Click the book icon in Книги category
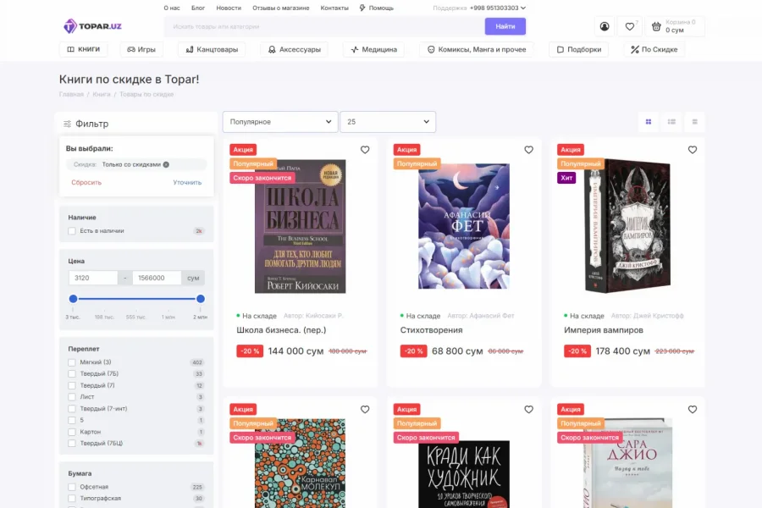Screen dimensions: 762x508 71,49
